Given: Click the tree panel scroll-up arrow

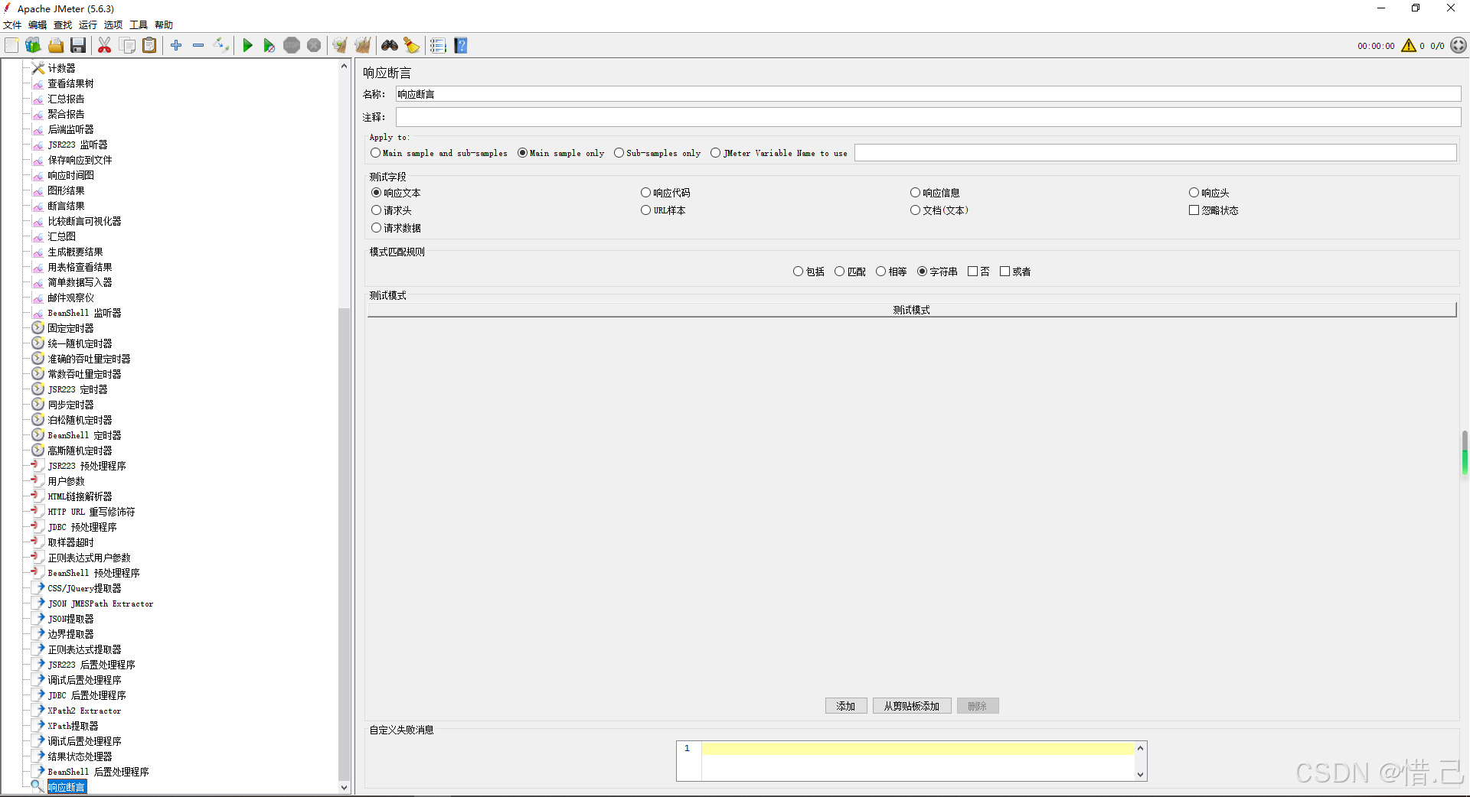Looking at the screenshot, I should (x=345, y=67).
